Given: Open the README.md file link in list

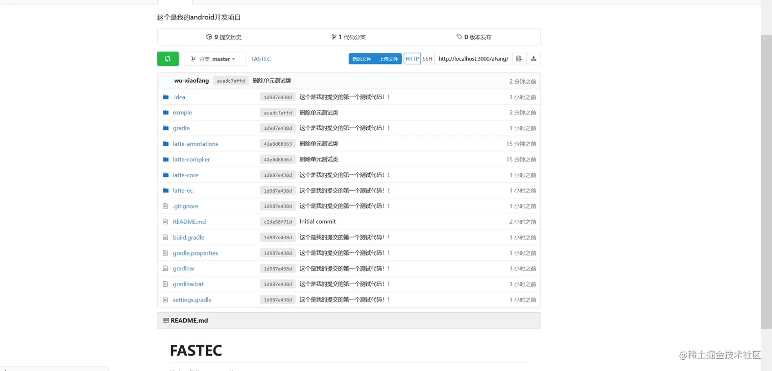Looking at the screenshot, I should pos(189,222).
